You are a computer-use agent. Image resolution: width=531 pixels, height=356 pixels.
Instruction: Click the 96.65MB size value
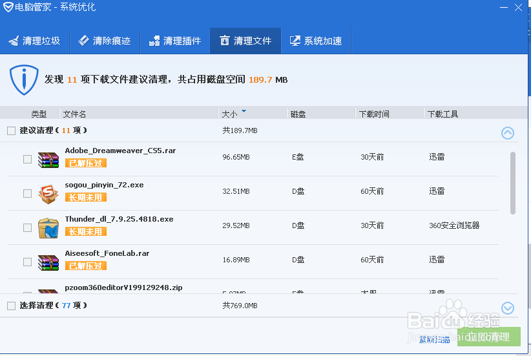pyautogui.click(x=236, y=157)
